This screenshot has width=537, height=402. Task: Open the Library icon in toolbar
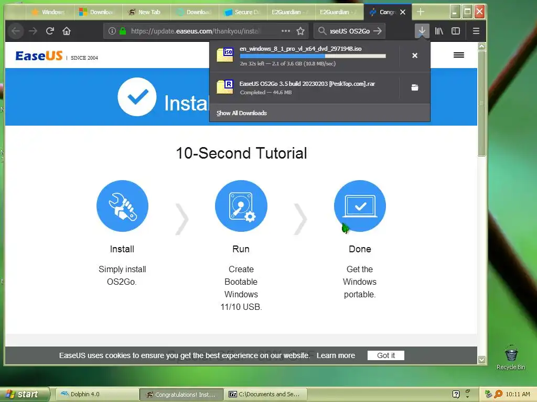click(x=439, y=31)
